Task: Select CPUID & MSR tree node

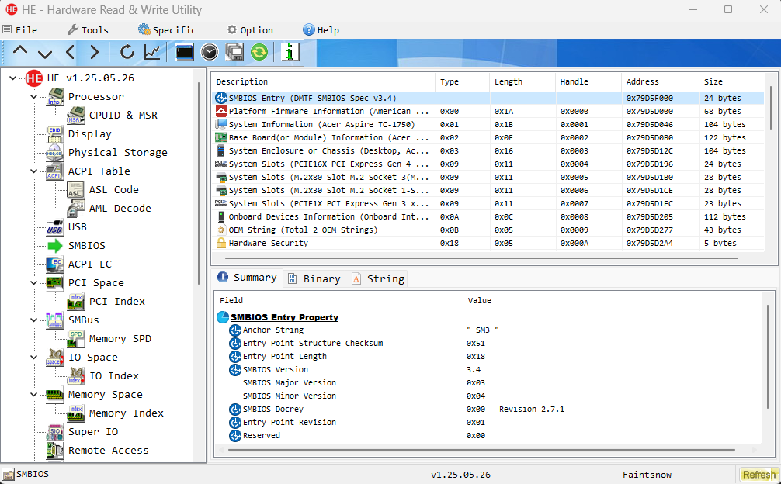Action: [x=123, y=116]
